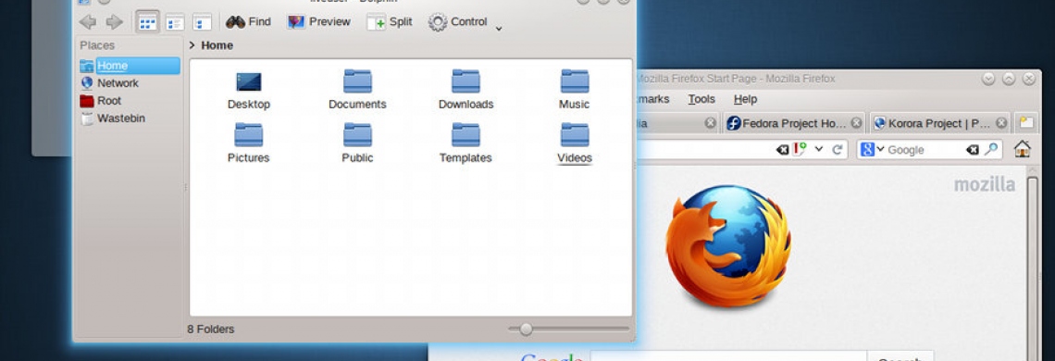Open the Google search engine dropdown
This screenshot has width=1055, height=361.
(x=873, y=150)
